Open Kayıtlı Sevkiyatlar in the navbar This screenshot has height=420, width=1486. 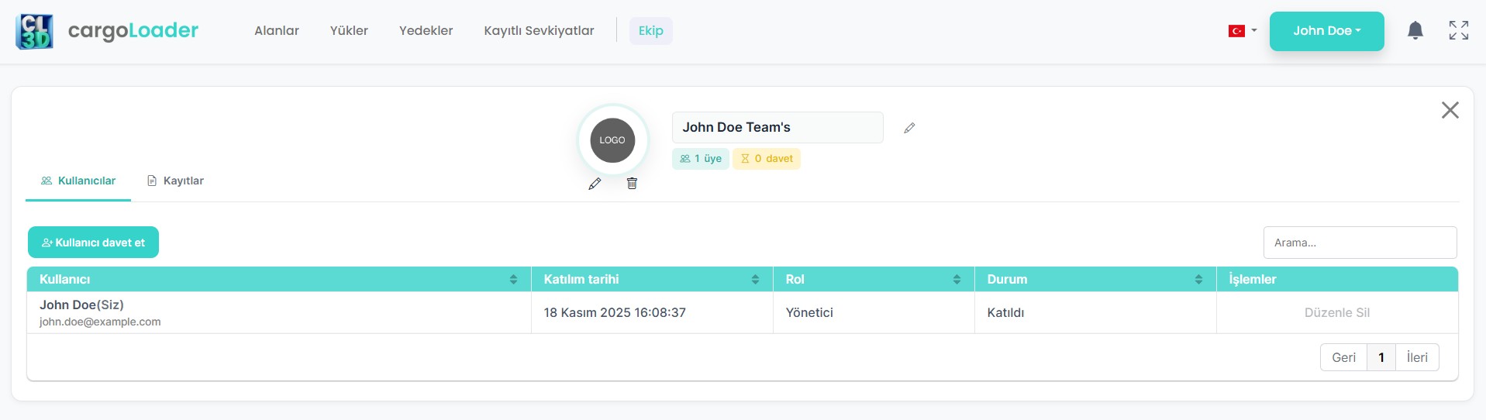pos(539,31)
